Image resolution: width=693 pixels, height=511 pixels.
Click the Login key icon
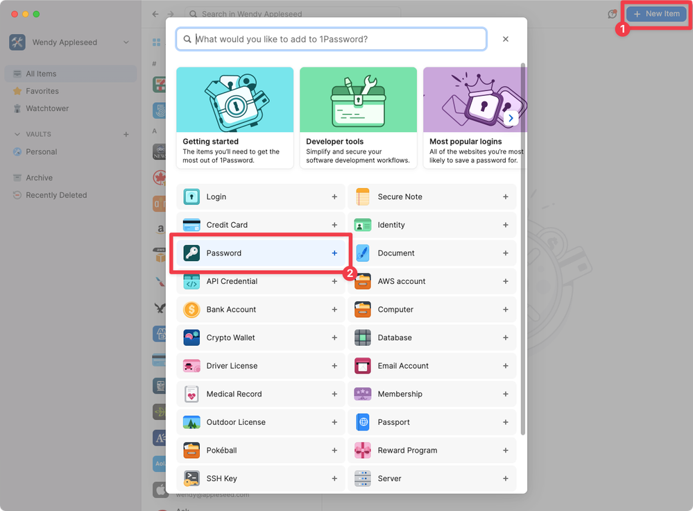coord(191,197)
